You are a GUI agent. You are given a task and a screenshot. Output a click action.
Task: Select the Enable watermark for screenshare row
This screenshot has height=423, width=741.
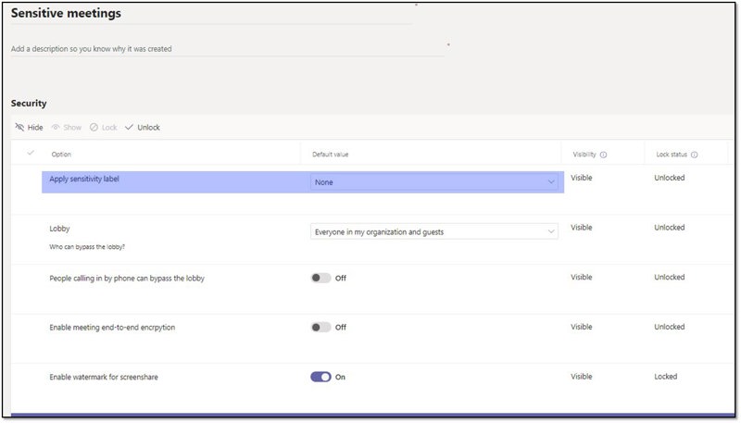109,378
